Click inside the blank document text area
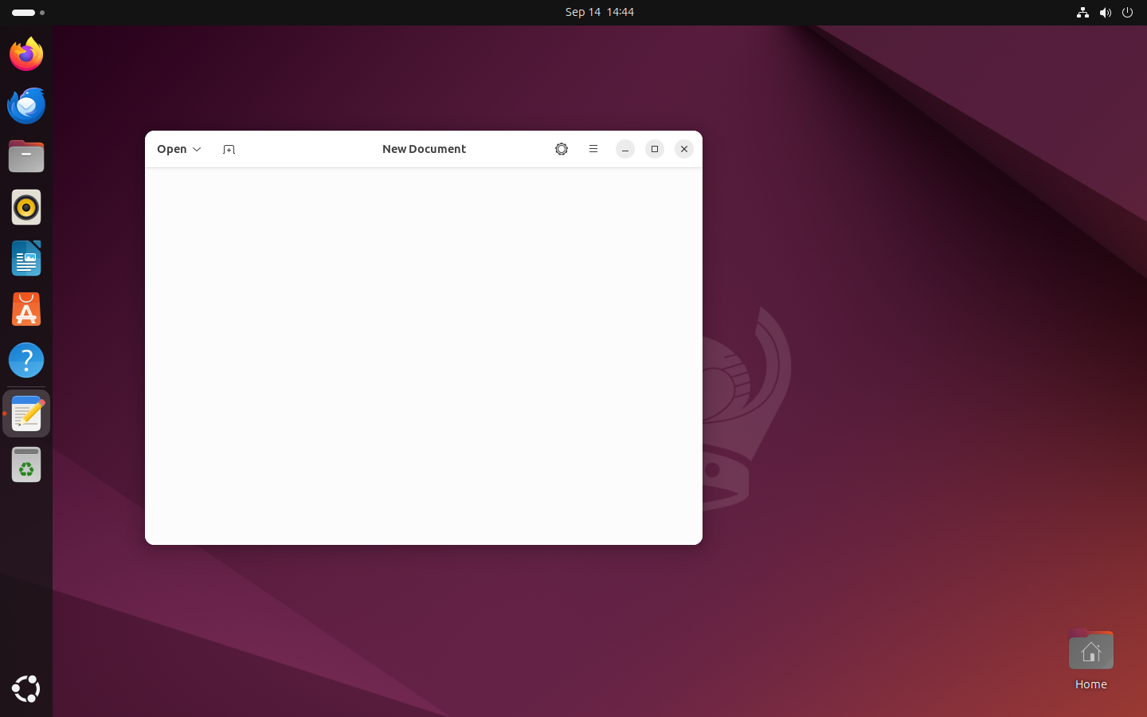This screenshot has height=717, width=1147. pyautogui.click(x=423, y=355)
